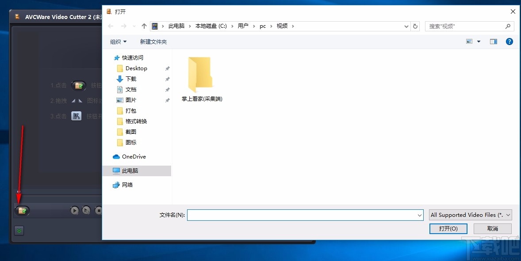The width and height of the screenshot is (521, 261).
Task: Click the Stop playback icon
Action: coord(98,211)
